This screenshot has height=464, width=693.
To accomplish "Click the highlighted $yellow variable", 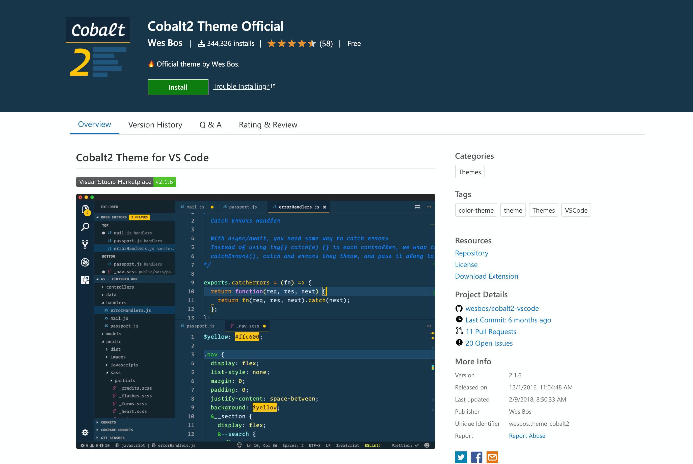I will coord(264,408).
